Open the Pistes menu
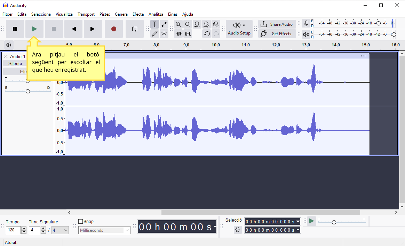Image resolution: width=405 pixels, height=246 pixels. [105, 14]
